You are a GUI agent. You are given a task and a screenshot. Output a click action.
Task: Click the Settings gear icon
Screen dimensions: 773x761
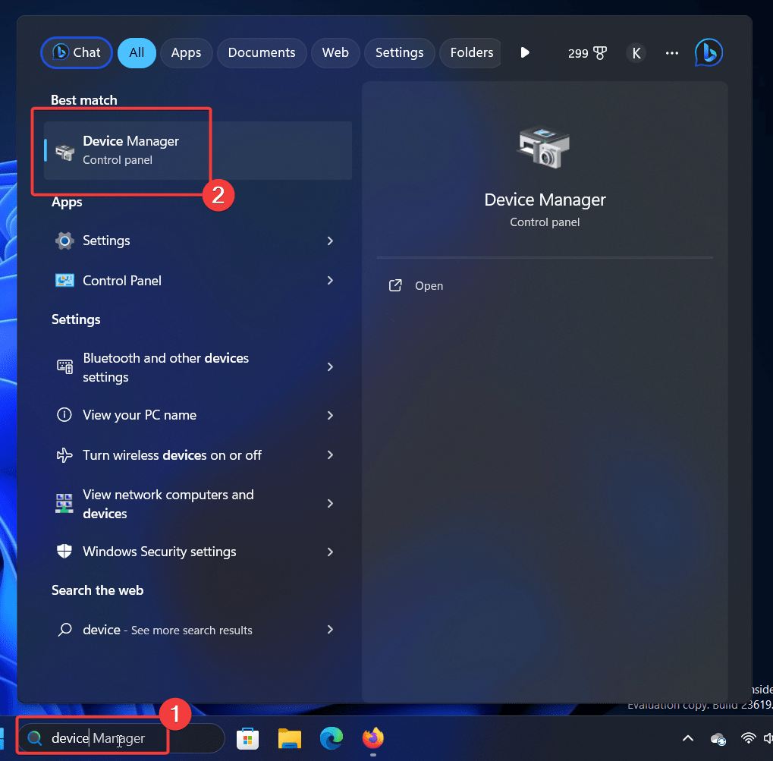[64, 241]
